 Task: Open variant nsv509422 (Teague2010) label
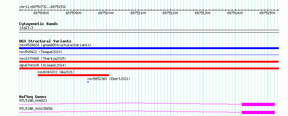[41, 52]
